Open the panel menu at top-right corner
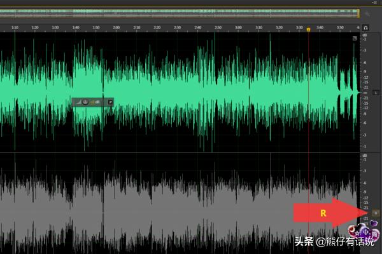The width and height of the screenshot is (382, 254). pyautogui.click(x=373, y=3)
